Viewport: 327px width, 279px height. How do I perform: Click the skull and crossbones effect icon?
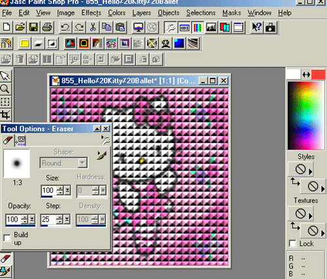pyautogui.click(x=165, y=43)
